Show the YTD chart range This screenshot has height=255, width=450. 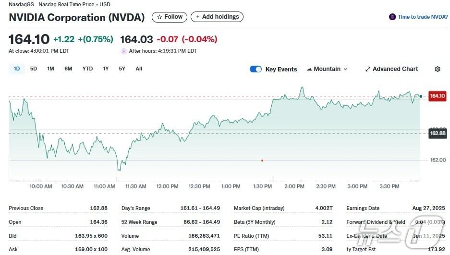click(x=87, y=69)
